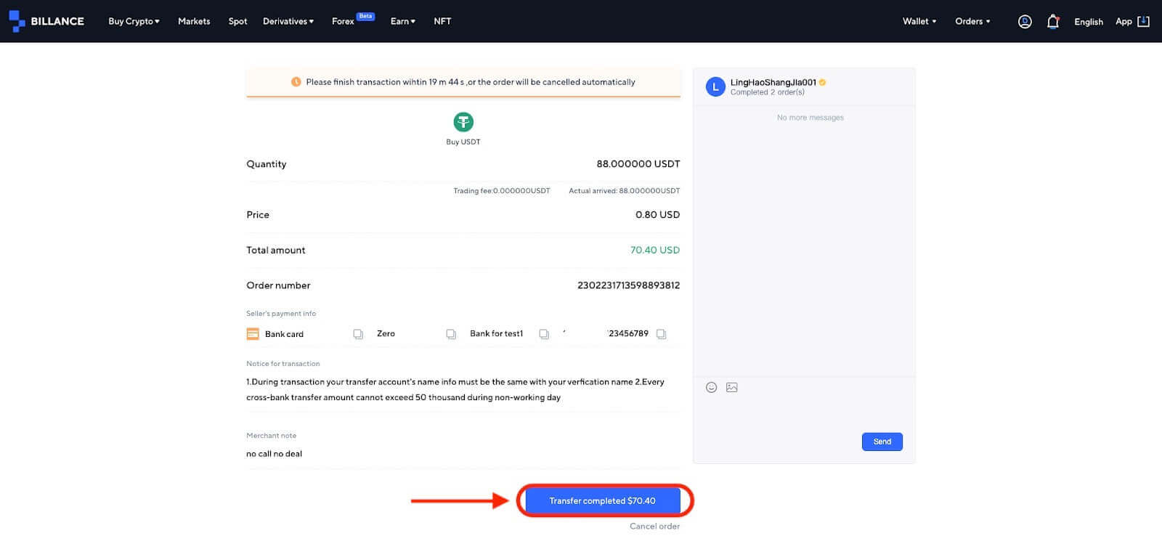Expand the Earn dropdown menu

click(x=403, y=21)
